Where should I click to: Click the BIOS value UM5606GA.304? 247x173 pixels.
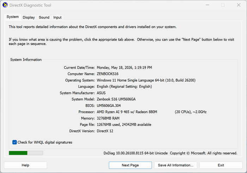point(109,106)
